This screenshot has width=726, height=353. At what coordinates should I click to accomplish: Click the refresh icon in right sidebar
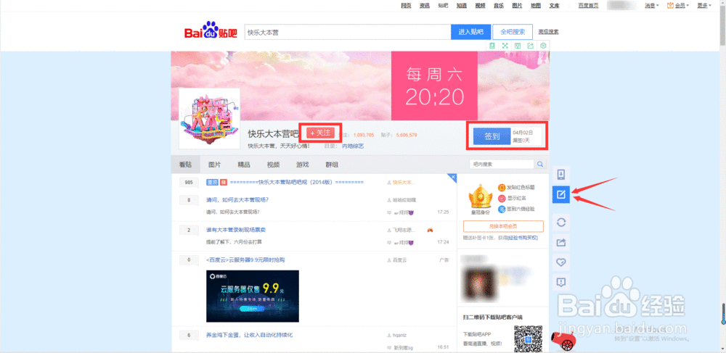[560, 223]
